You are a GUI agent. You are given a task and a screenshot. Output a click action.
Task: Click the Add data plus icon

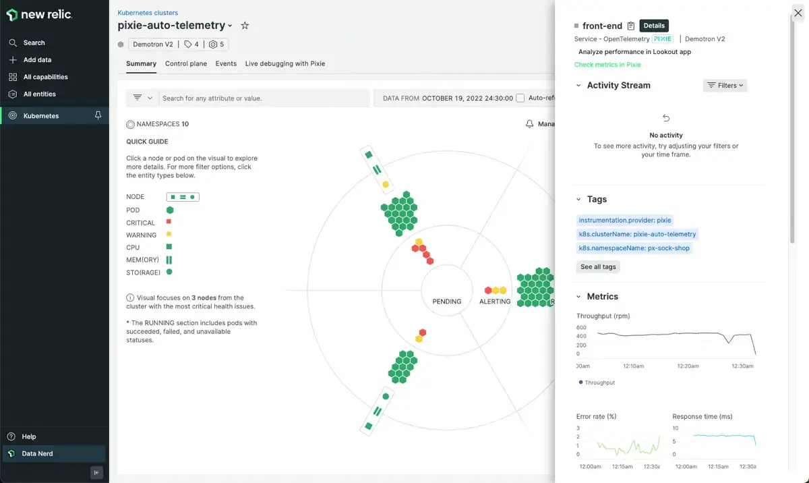(13, 60)
